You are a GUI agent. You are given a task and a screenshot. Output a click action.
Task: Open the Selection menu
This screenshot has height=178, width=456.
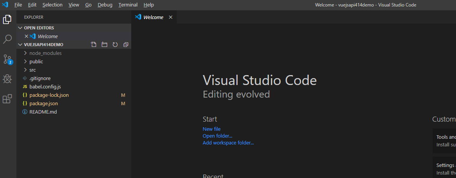click(52, 5)
